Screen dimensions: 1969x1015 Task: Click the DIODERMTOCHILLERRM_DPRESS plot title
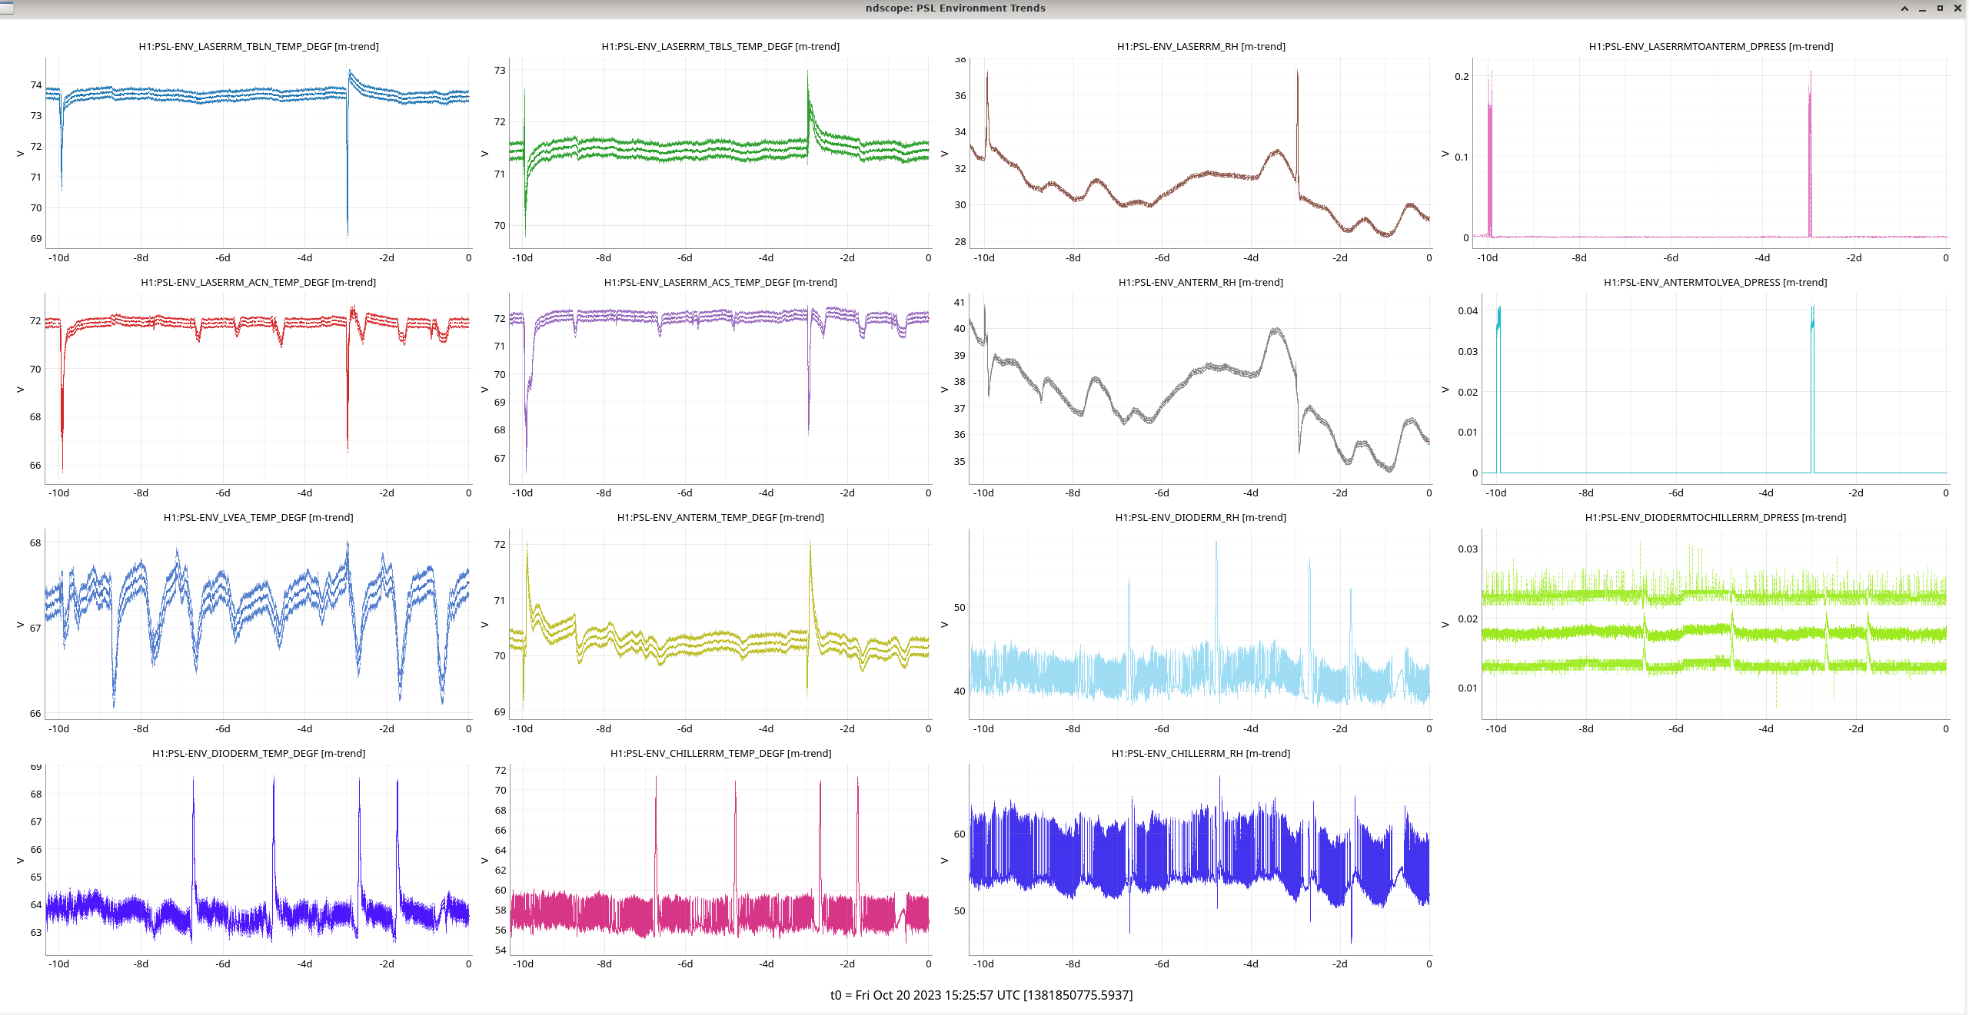point(1715,518)
